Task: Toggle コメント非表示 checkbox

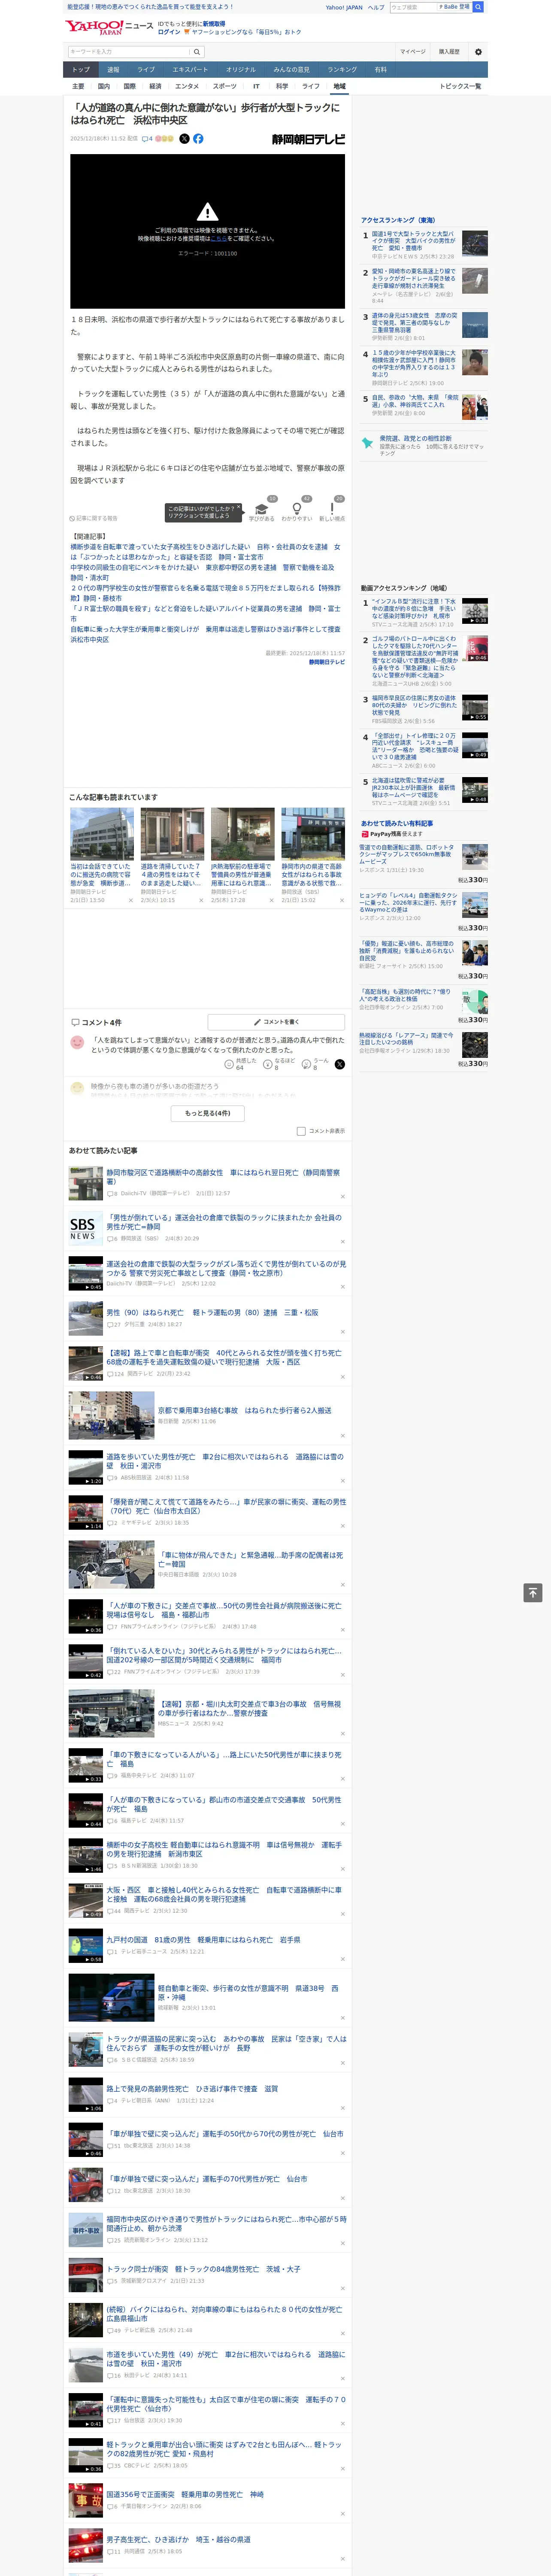Action: coord(301,1131)
